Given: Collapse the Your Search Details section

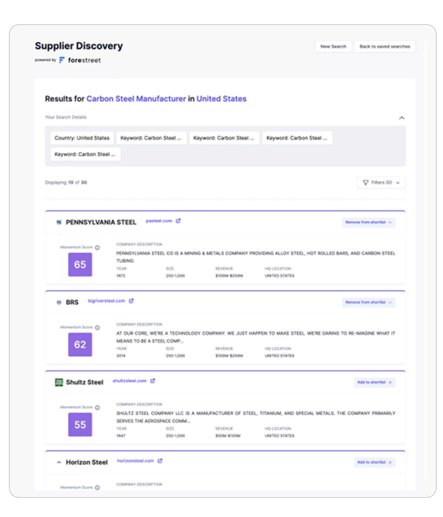Looking at the screenshot, I should 401,118.
